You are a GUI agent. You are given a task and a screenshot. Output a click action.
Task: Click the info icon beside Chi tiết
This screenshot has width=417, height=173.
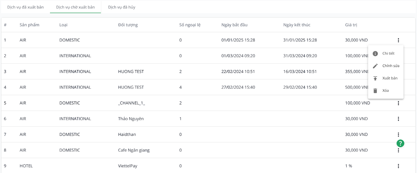[x=375, y=54]
